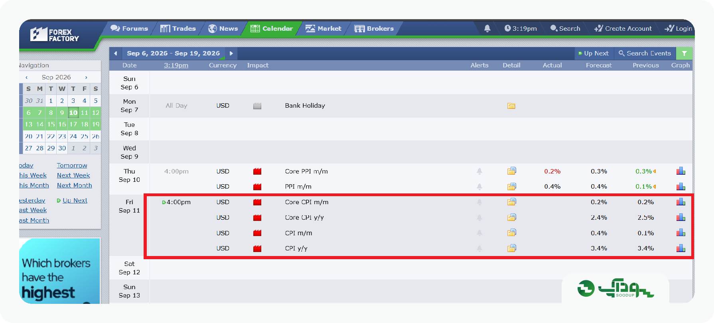The image size is (714, 323).
Task: Open detail folder for Core CPI y/y
Action: click(512, 217)
